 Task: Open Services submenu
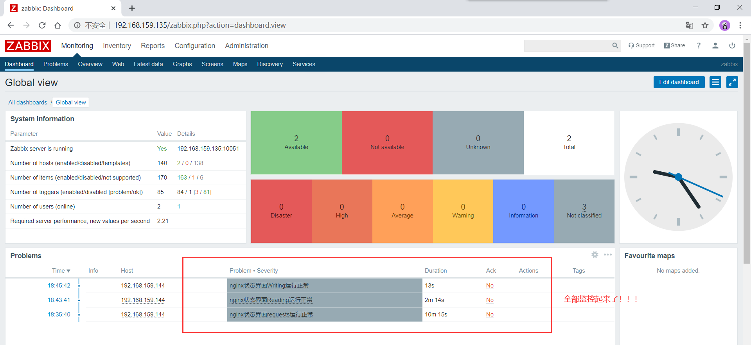[x=304, y=64]
